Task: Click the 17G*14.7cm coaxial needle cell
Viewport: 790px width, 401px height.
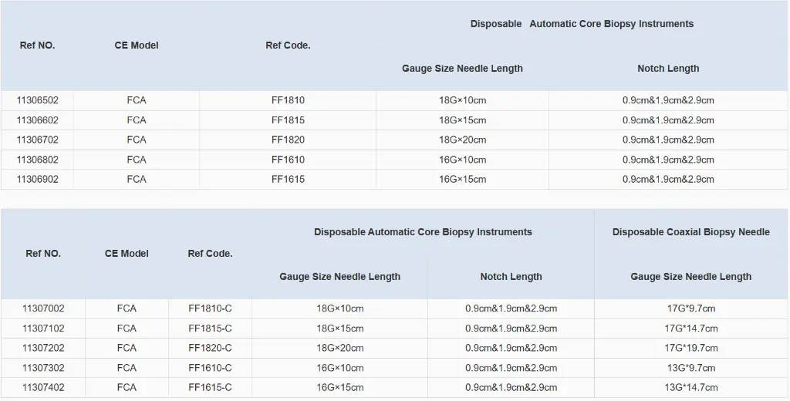Action: [690, 329]
